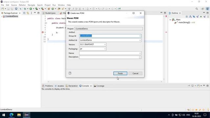Open the Group Id dropdown arrow
The image size is (210, 118).
tap(140, 36)
